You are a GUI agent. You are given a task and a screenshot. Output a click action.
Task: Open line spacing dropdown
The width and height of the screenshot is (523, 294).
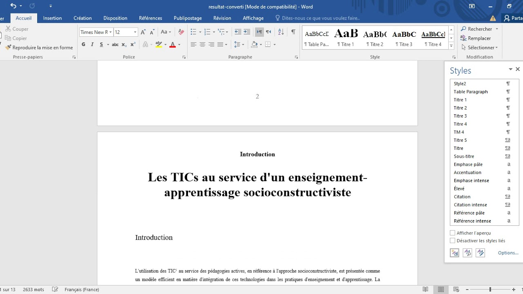tap(239, 45)
